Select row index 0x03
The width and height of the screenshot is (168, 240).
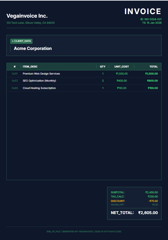[x=15, y=88]
